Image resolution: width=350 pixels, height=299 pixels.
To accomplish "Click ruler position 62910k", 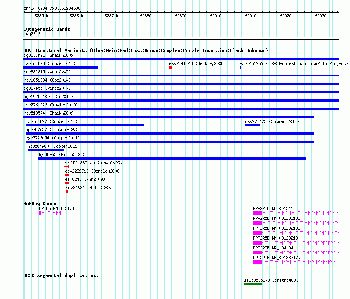I will click(x=252, y=16).
